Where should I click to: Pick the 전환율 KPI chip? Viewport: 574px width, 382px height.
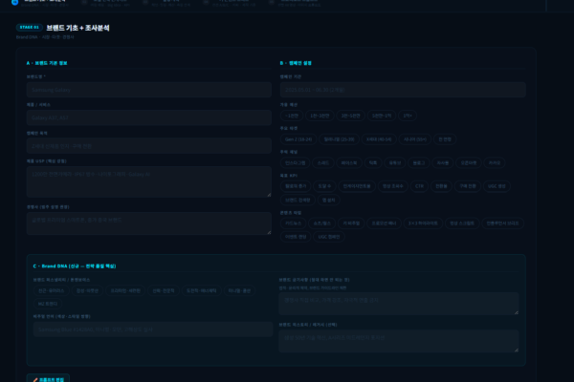click(x=441, y=186)
